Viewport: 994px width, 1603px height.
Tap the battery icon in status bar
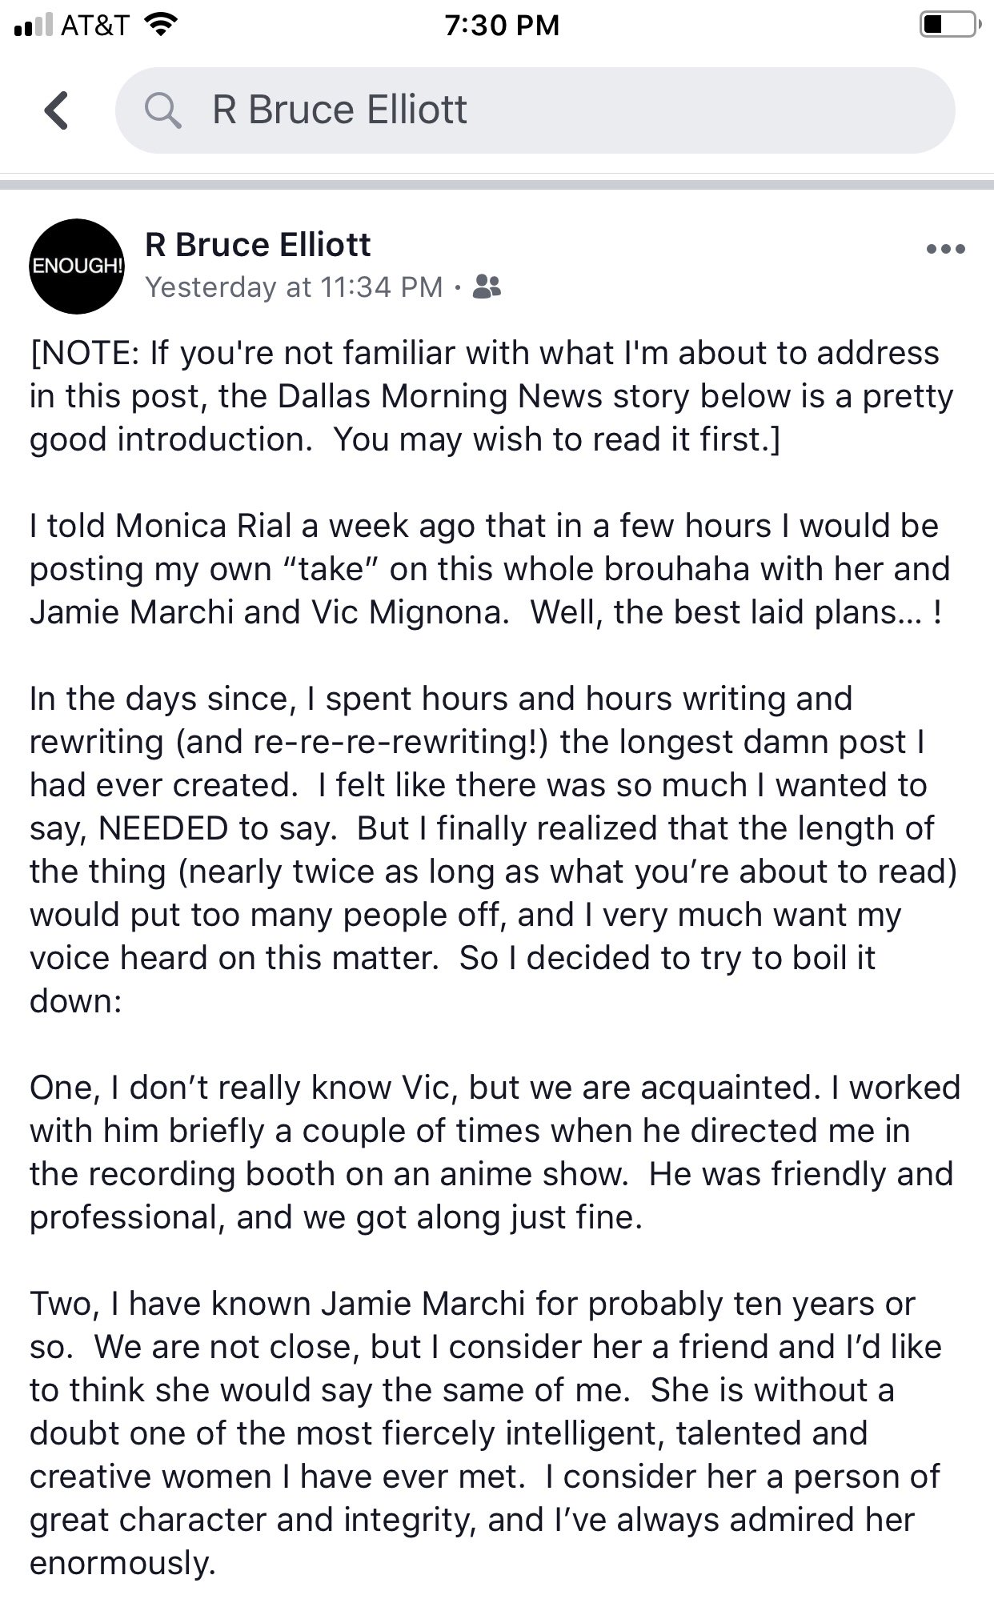[949, 25]
